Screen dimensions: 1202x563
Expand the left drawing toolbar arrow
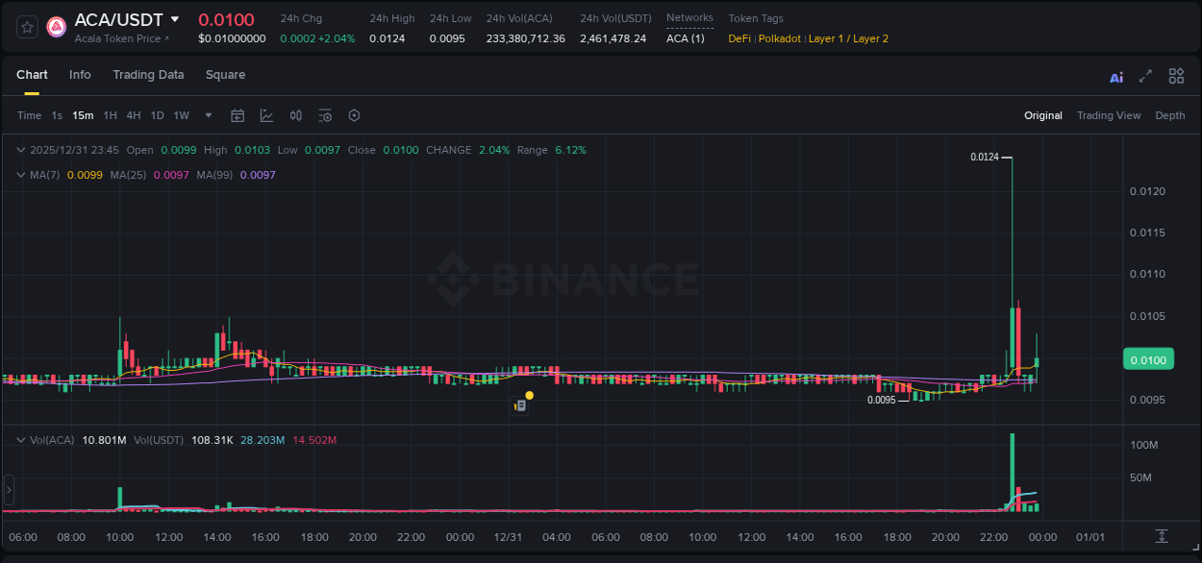[x=8, y=490]
